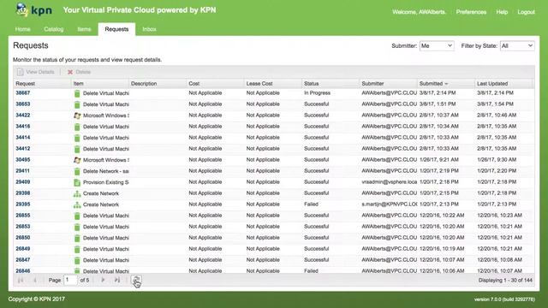Image resolution: width=548 pixels, height=308 pixels.
Task: Click the Delete toolbar button
Action: point(79,72)
